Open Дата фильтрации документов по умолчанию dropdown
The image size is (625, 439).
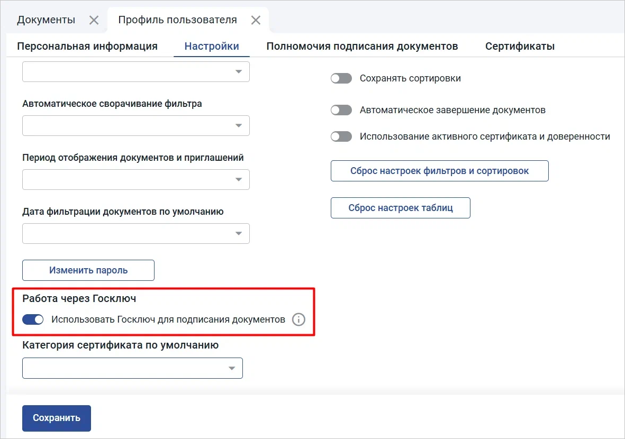coord(239,234)
